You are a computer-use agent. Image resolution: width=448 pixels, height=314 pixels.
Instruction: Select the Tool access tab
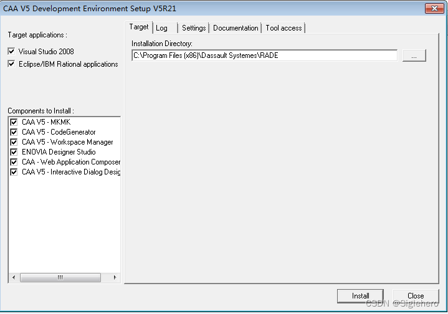pos(284,28)
